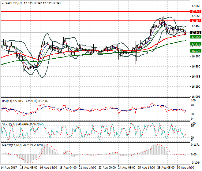Screen dimensions: 202x171
Task: Select the 18 Aug 04:00 time label
Action: click(68, 168)
